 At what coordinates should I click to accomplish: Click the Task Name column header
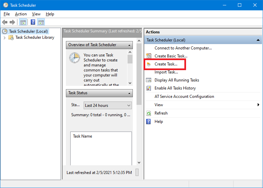point(83,136)
